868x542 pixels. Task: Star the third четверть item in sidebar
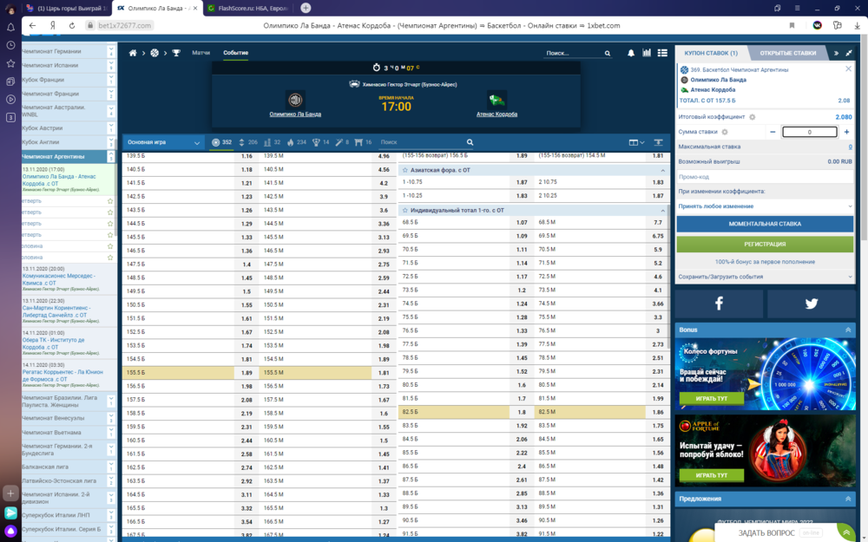click(110, 224)
